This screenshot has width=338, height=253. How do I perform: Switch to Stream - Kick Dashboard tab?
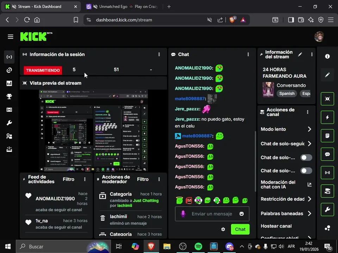(41, 7)
